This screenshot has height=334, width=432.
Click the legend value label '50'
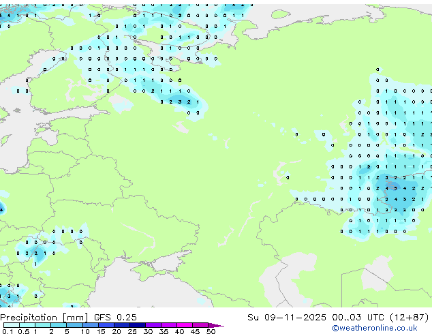[x=211, y=331]
